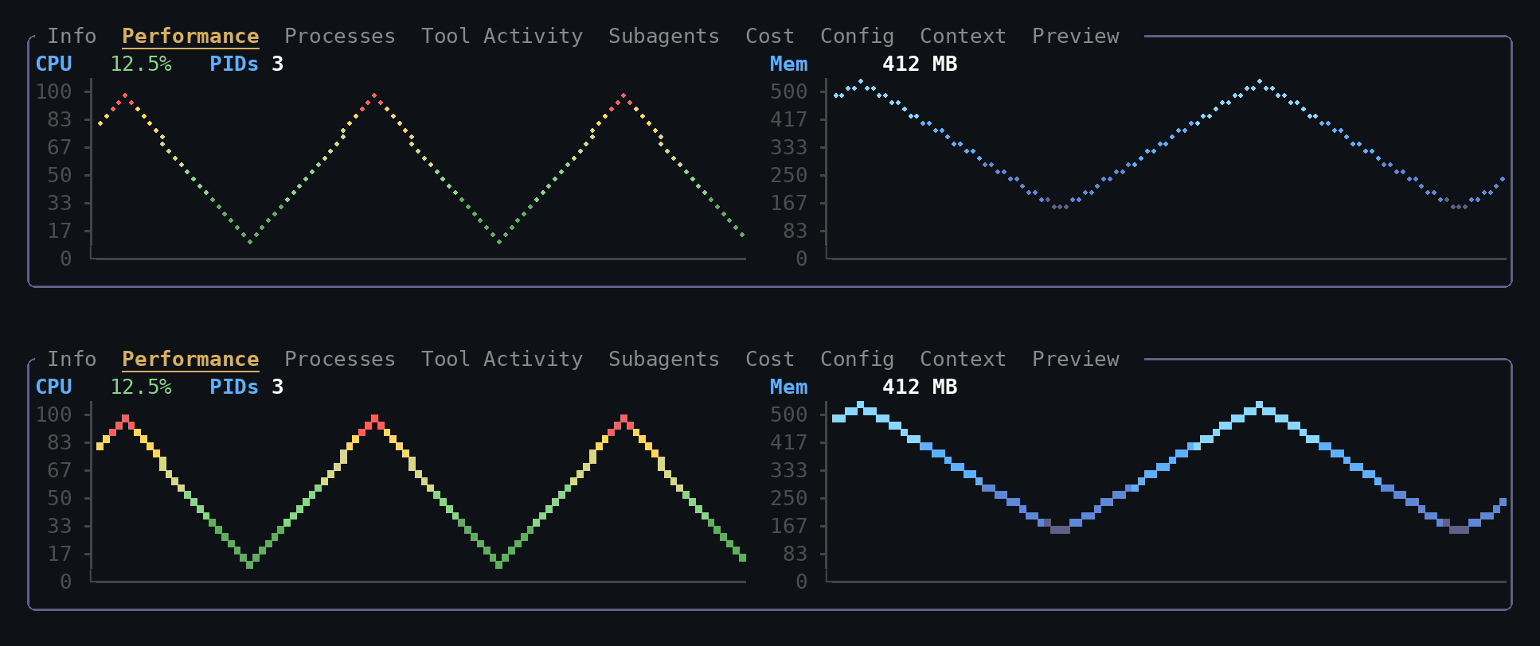This screenshot has height=646, width=1540.
Task: Click the 417 axis label in dotted-graph panel
Action: 789,119
